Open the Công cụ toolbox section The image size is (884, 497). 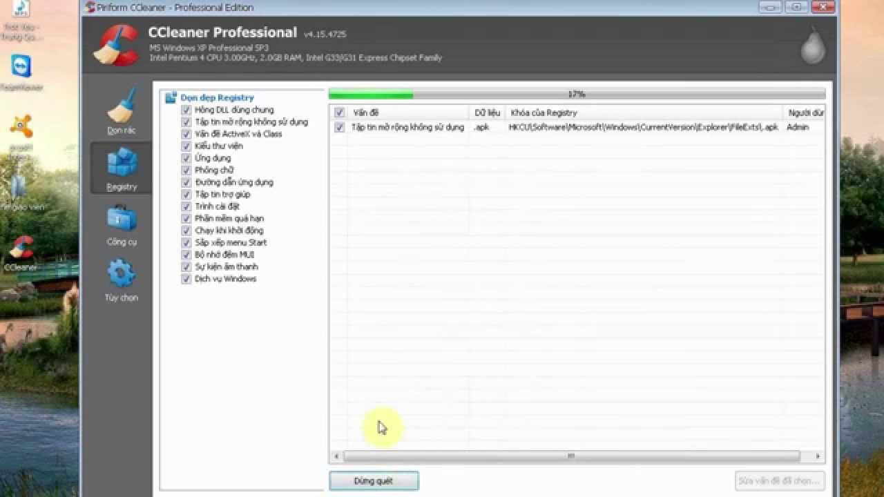122,220
